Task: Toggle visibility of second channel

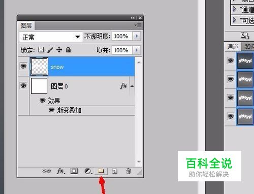Action: click(231, 79)
